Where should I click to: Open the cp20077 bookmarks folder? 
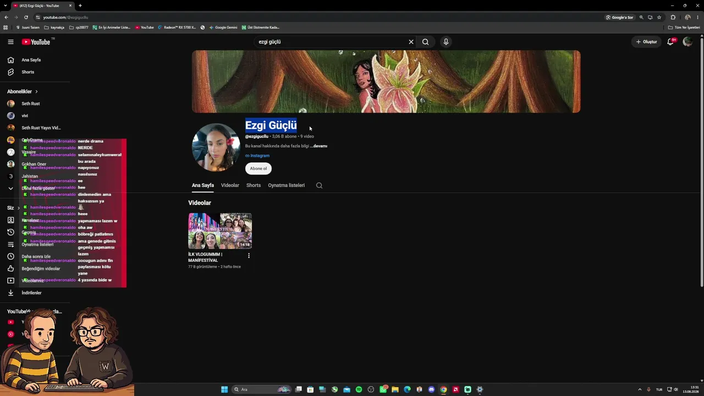[79, 27]
